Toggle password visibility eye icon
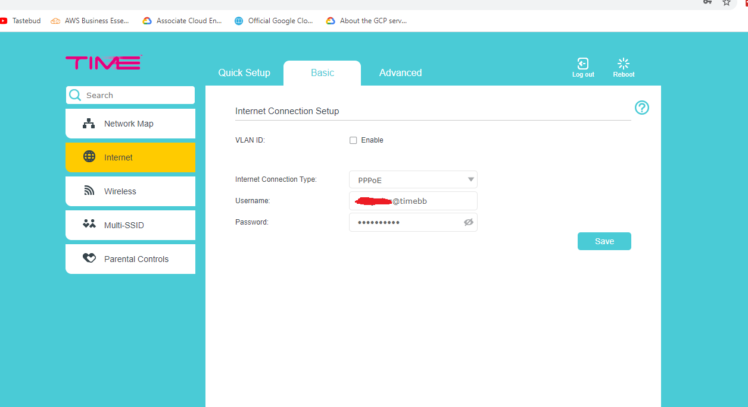748x407 pixels. coord(469,222)
